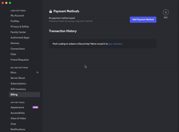Click the green macOS maximize window button
The image size is (179, 132).
[x=10, y=3]
